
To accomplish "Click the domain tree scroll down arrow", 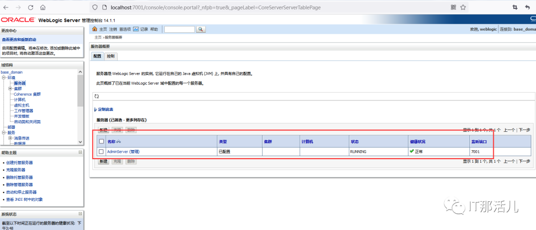I will coord(80,142).
